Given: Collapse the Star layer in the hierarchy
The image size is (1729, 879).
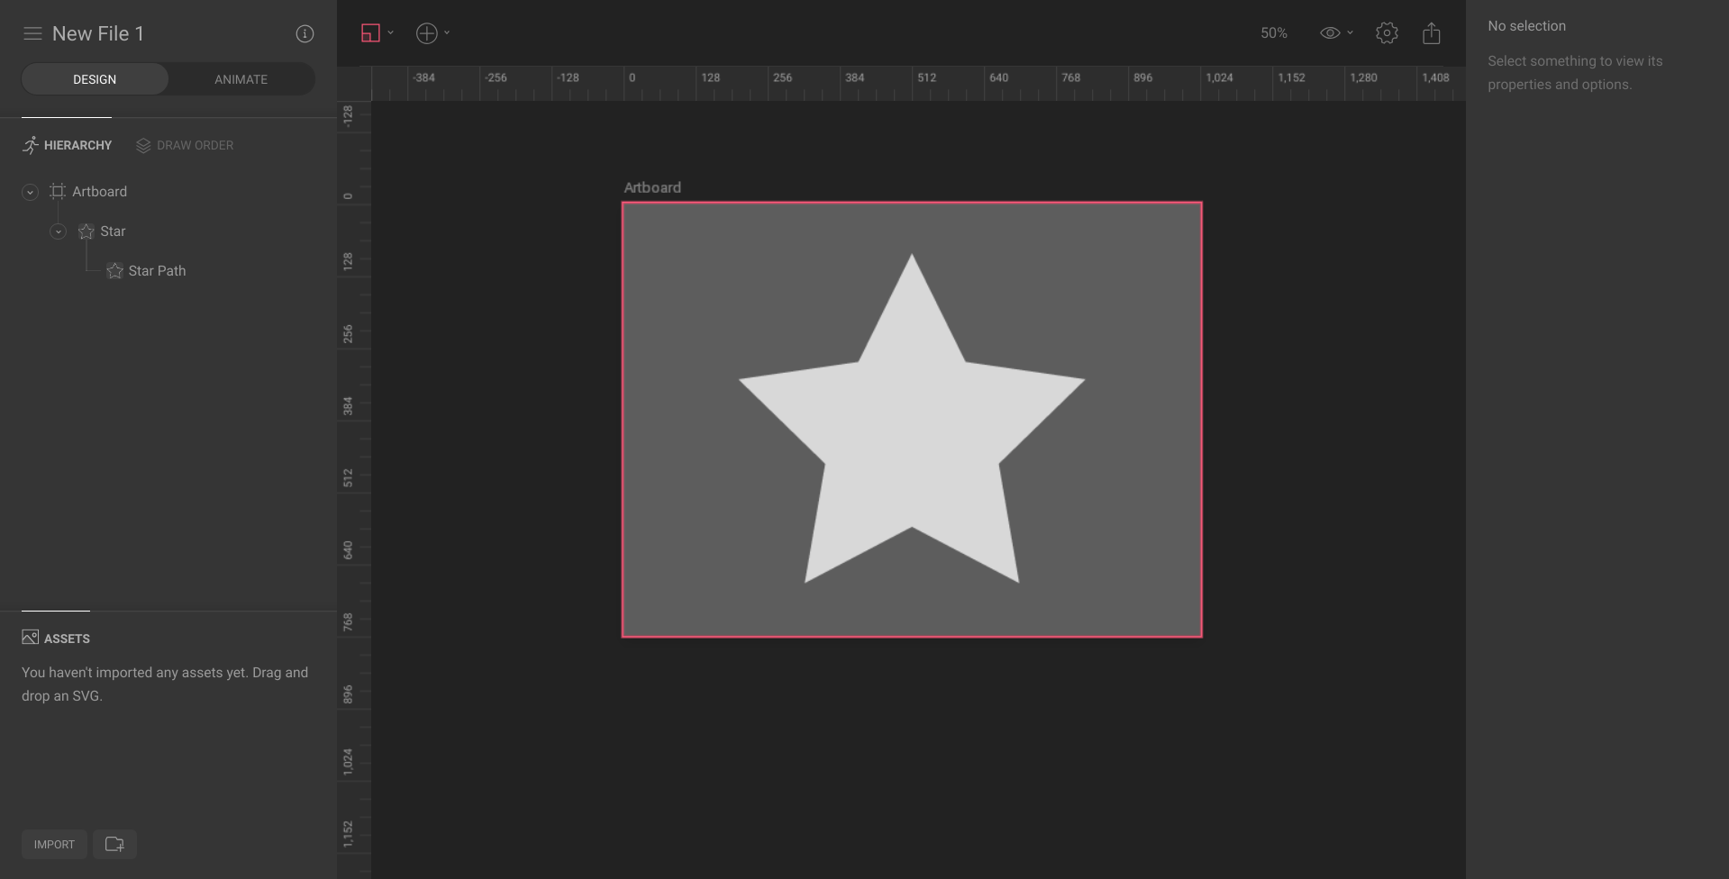Looking at the screenshot, I should pyautogui.click(x=58, y=231).
